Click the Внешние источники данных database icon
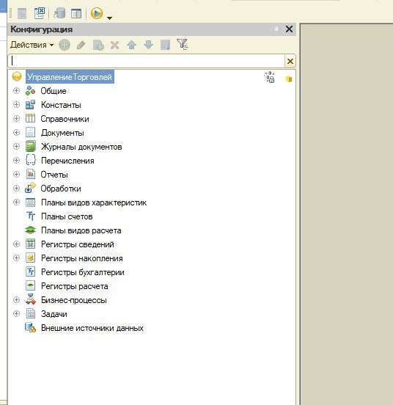The image size is (393, 405). click(30, 327)
